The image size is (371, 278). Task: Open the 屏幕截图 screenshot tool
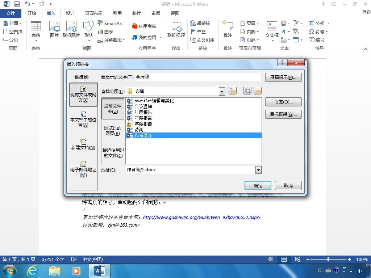[x=111, y=40]
